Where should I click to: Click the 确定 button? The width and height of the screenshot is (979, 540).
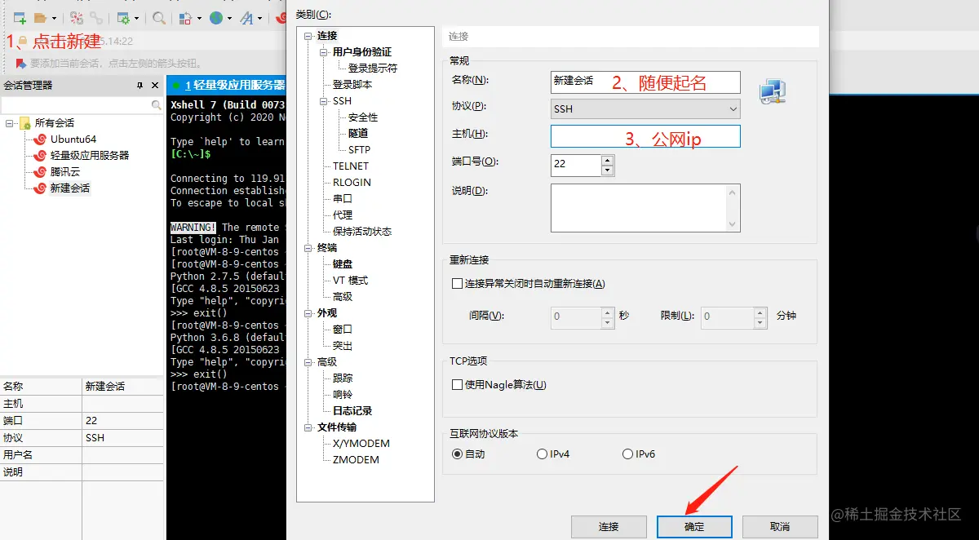click(x=694, y=526)
